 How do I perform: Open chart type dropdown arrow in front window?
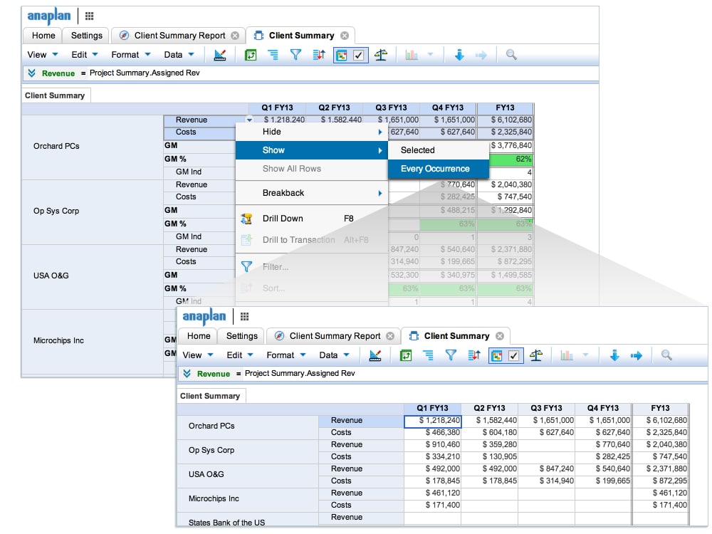(x=585, y=355)
